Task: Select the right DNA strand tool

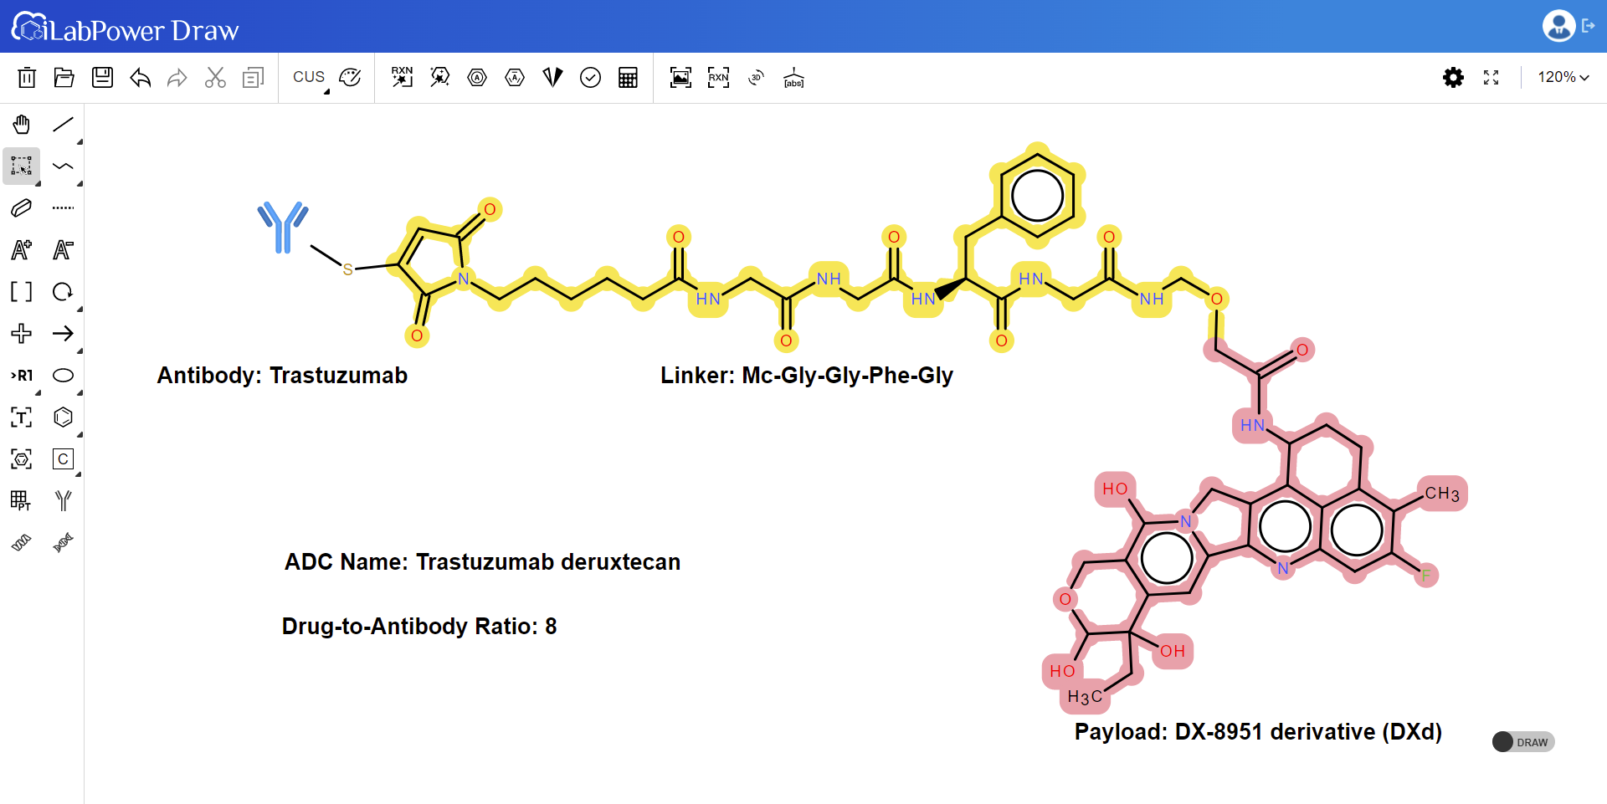Action: [x=63, y=543]
